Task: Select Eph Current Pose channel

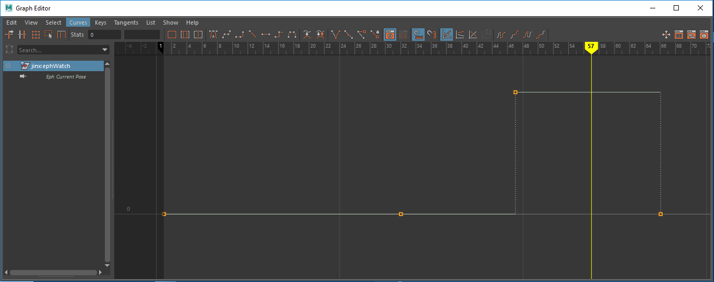Action: click(66, 77)
